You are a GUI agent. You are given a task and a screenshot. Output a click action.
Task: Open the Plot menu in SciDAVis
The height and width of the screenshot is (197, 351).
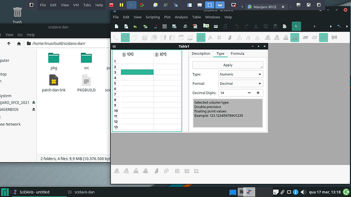[167, 17]
